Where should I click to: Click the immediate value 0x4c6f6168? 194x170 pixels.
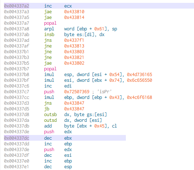(x=139, y=97)
